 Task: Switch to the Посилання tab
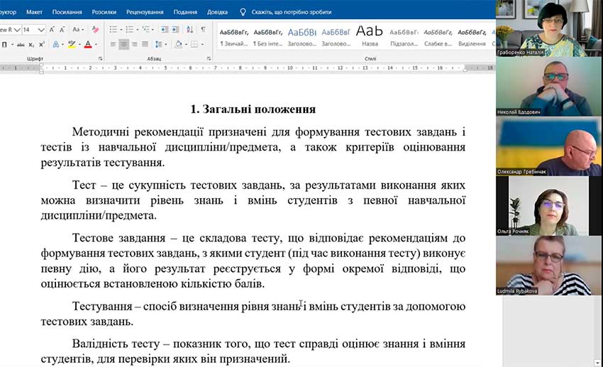coord(67,12)
